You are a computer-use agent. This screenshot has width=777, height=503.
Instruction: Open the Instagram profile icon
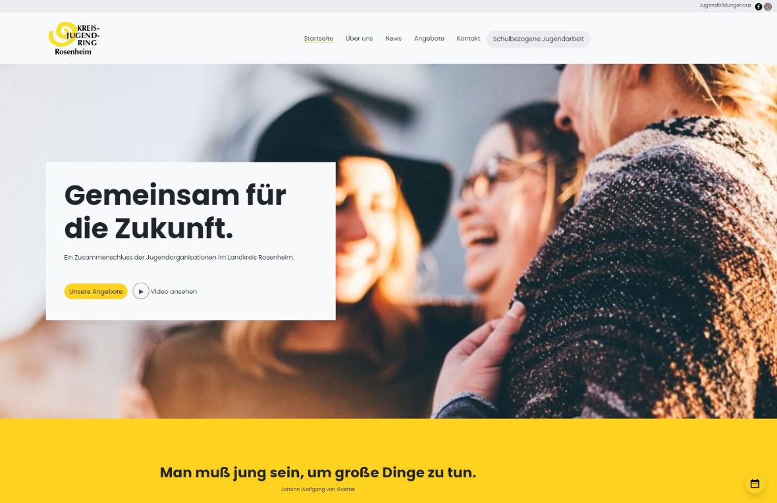[768, 7]
